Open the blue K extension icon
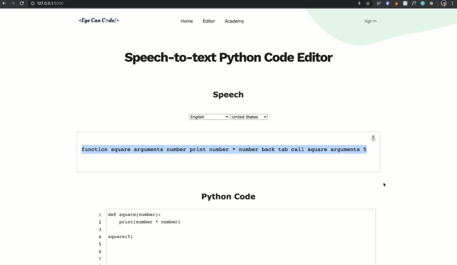 388,3
